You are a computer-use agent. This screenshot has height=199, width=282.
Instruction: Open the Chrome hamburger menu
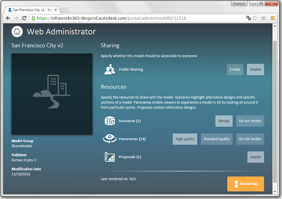point(272,18)
